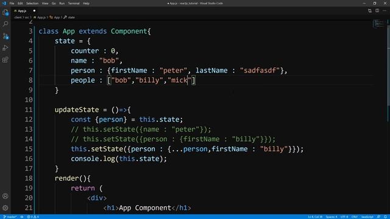The height and width of the screenshot is (219, 390).
Task: Click on "App Component" heading text
Action: (145, 208)
